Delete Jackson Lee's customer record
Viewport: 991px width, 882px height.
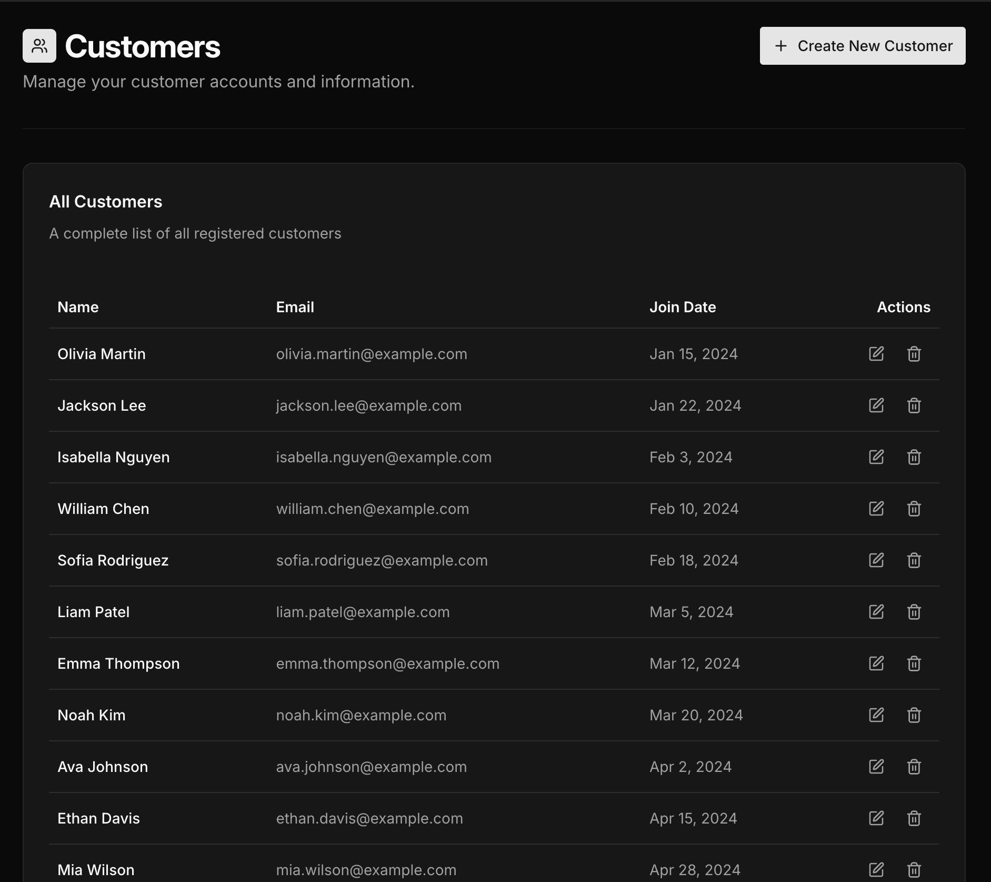(x=914, y=405)
